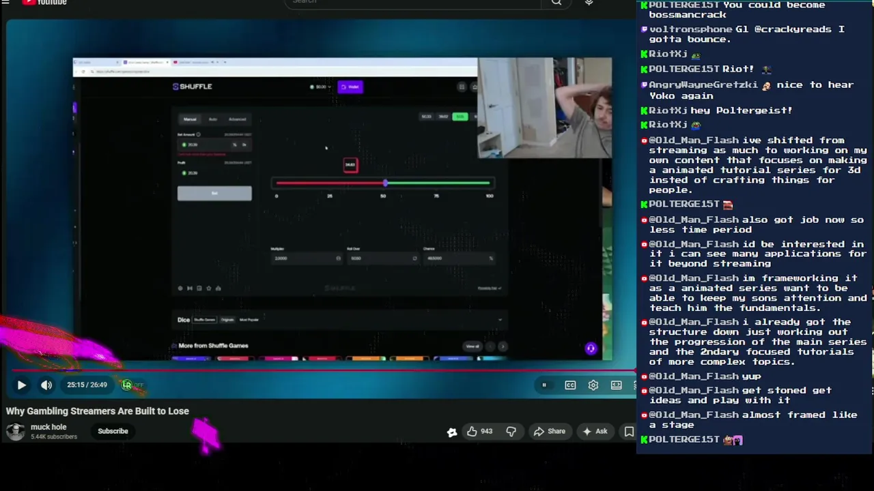
Task: Click AngryWayneGretzki username in chat
Action: tap(703, 85)
